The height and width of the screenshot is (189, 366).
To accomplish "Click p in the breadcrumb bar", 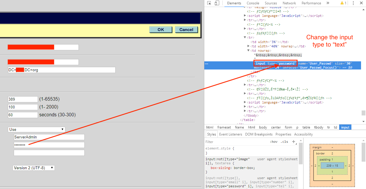I will 297,127.
